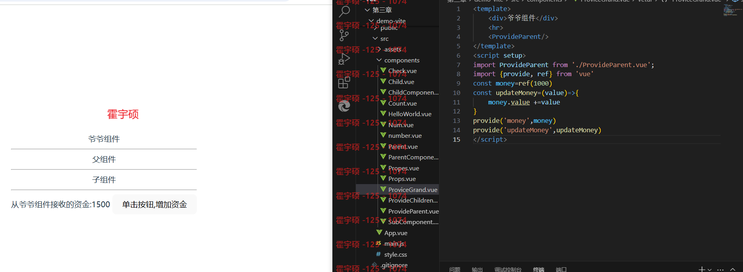The image size is (743, 272).
Task: Click the <hr> tag in the template
Action: click(495, 27)
